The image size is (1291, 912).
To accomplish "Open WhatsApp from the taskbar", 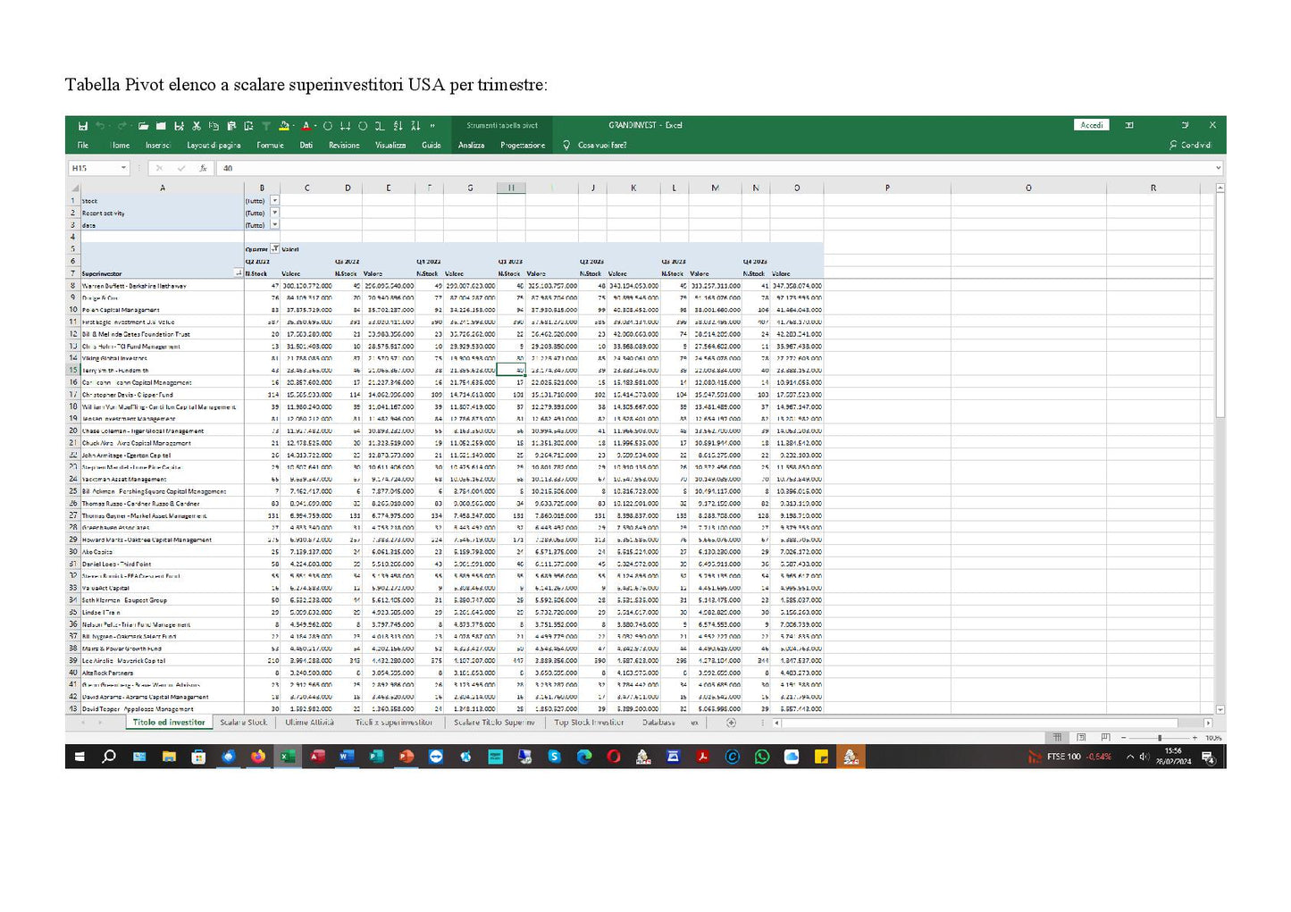I will tap(761, 757).
